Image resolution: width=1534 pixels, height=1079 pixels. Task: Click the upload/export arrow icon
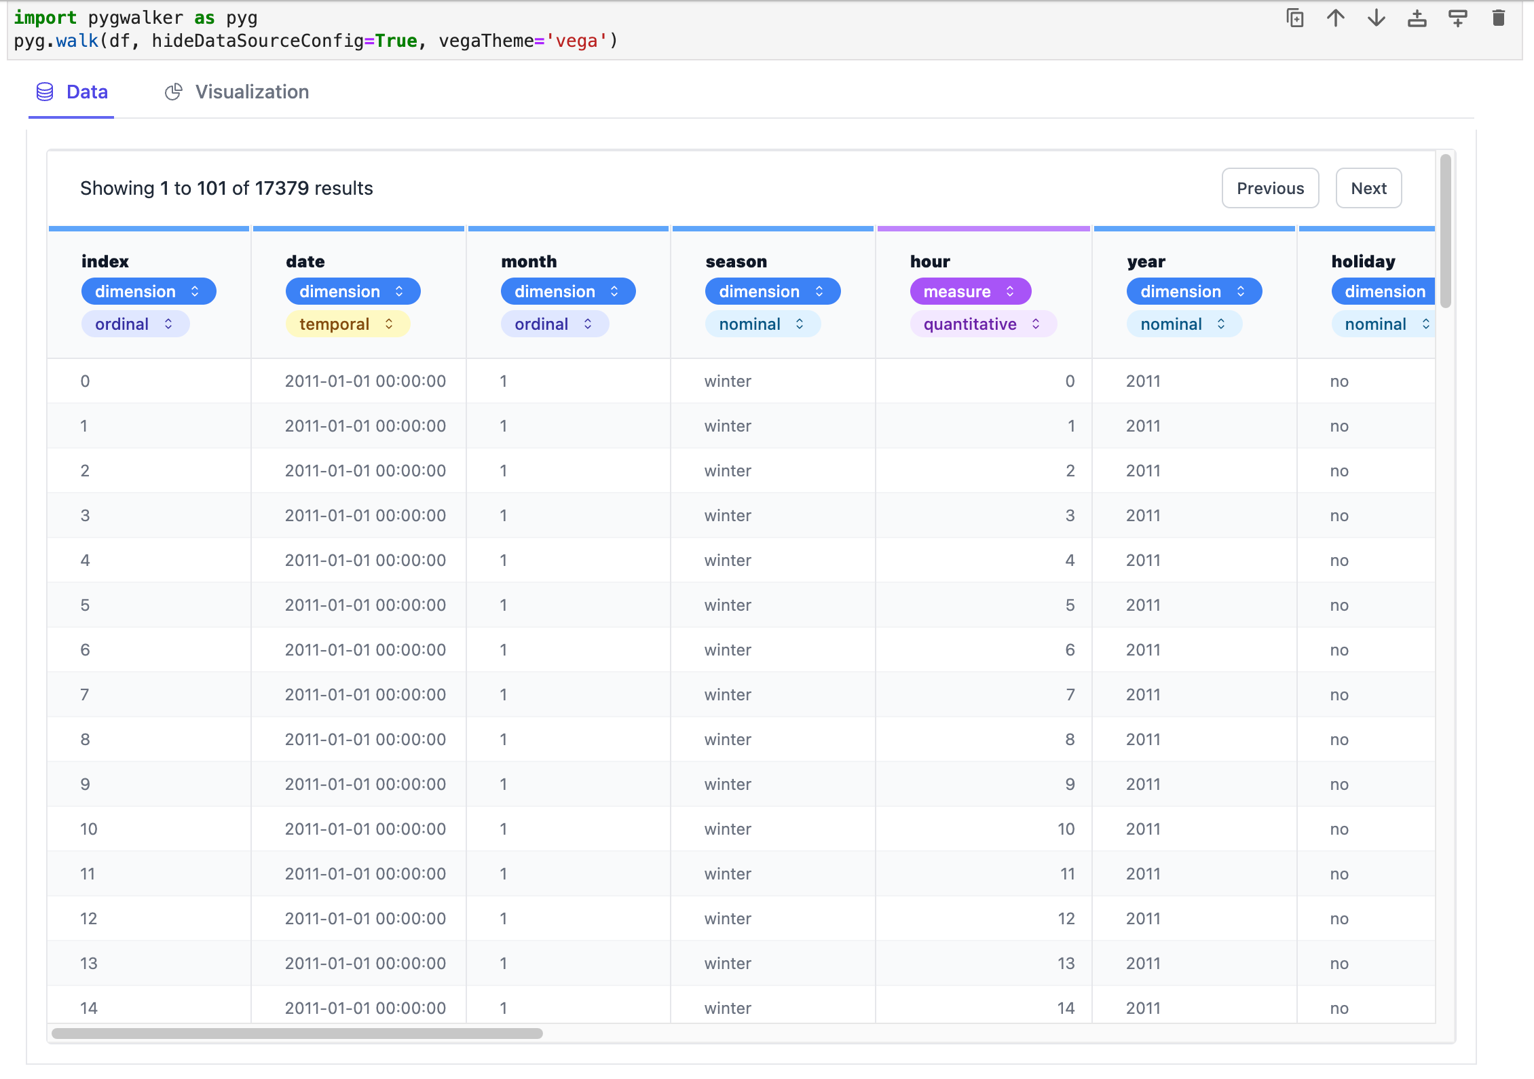[1336, 18]
